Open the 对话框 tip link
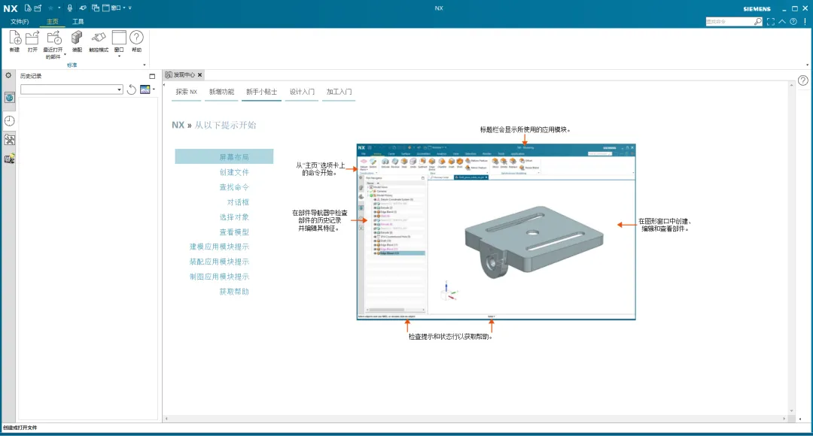This screenshot has width=813, height=436. tap(238, 202)
